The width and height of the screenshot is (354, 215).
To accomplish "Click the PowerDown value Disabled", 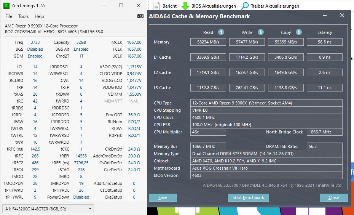I will (x=81, y=197).
